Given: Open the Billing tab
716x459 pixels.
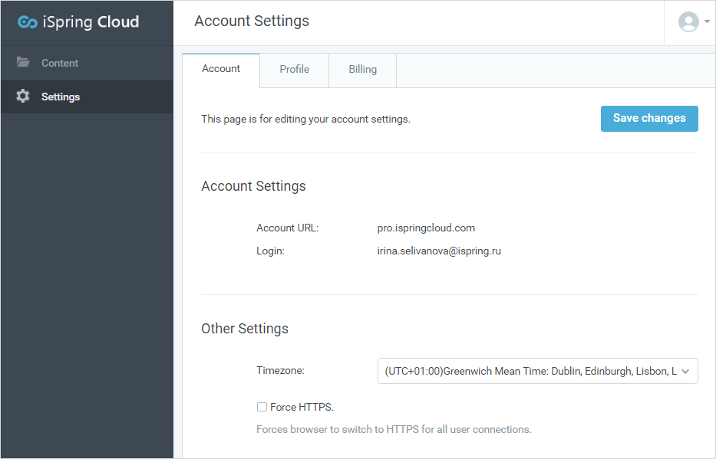Looking at the screenshot, I should [362, 68].
